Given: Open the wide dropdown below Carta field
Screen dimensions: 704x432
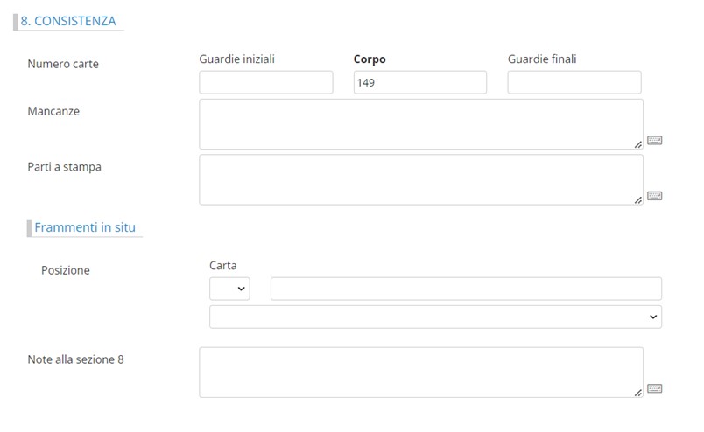Looking at the screenshot, I should click(435, 317).
